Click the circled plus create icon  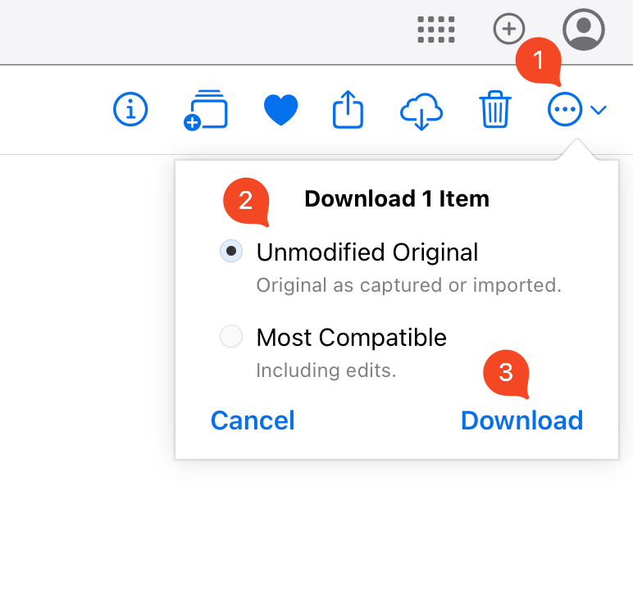(x=508, y=30)
